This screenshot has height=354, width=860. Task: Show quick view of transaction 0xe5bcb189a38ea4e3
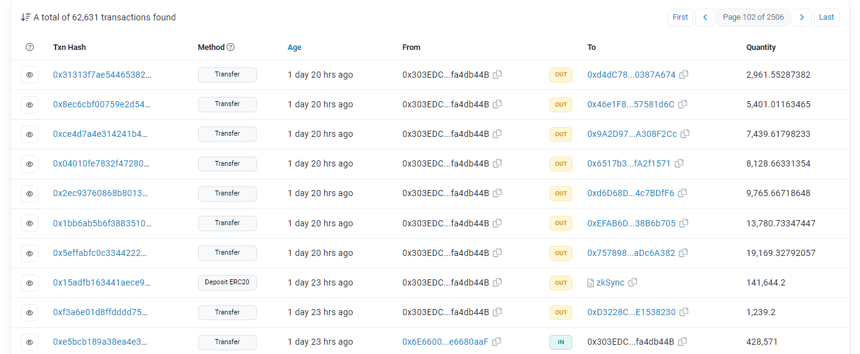30,342
